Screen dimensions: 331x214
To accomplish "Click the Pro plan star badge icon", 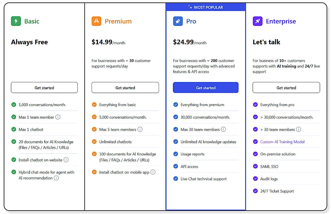I will click(177, 21).
